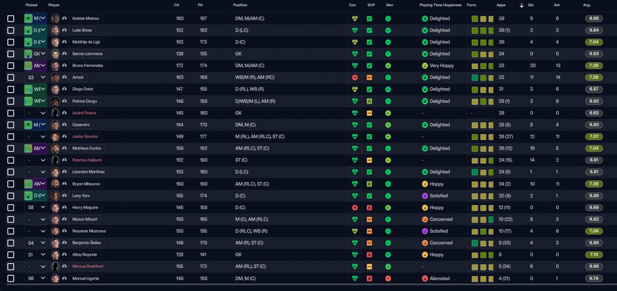The width and height of the screenshot is (617, 291).
Task: Tick the checkbox for Marcus Rashford
Action: tap(11, 266)
